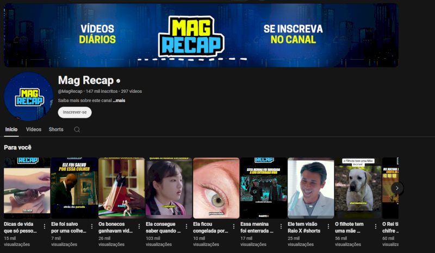Open 'O Rei ti chifre' video title

pos(390,227)
